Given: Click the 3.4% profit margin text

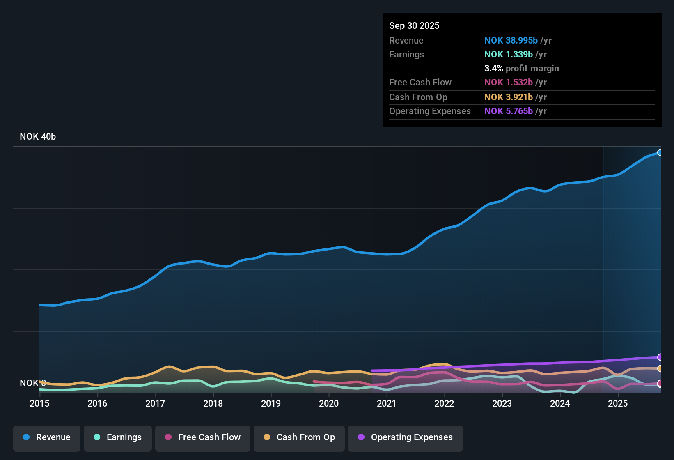Looking at the screenshot, I should click(522, 69).
